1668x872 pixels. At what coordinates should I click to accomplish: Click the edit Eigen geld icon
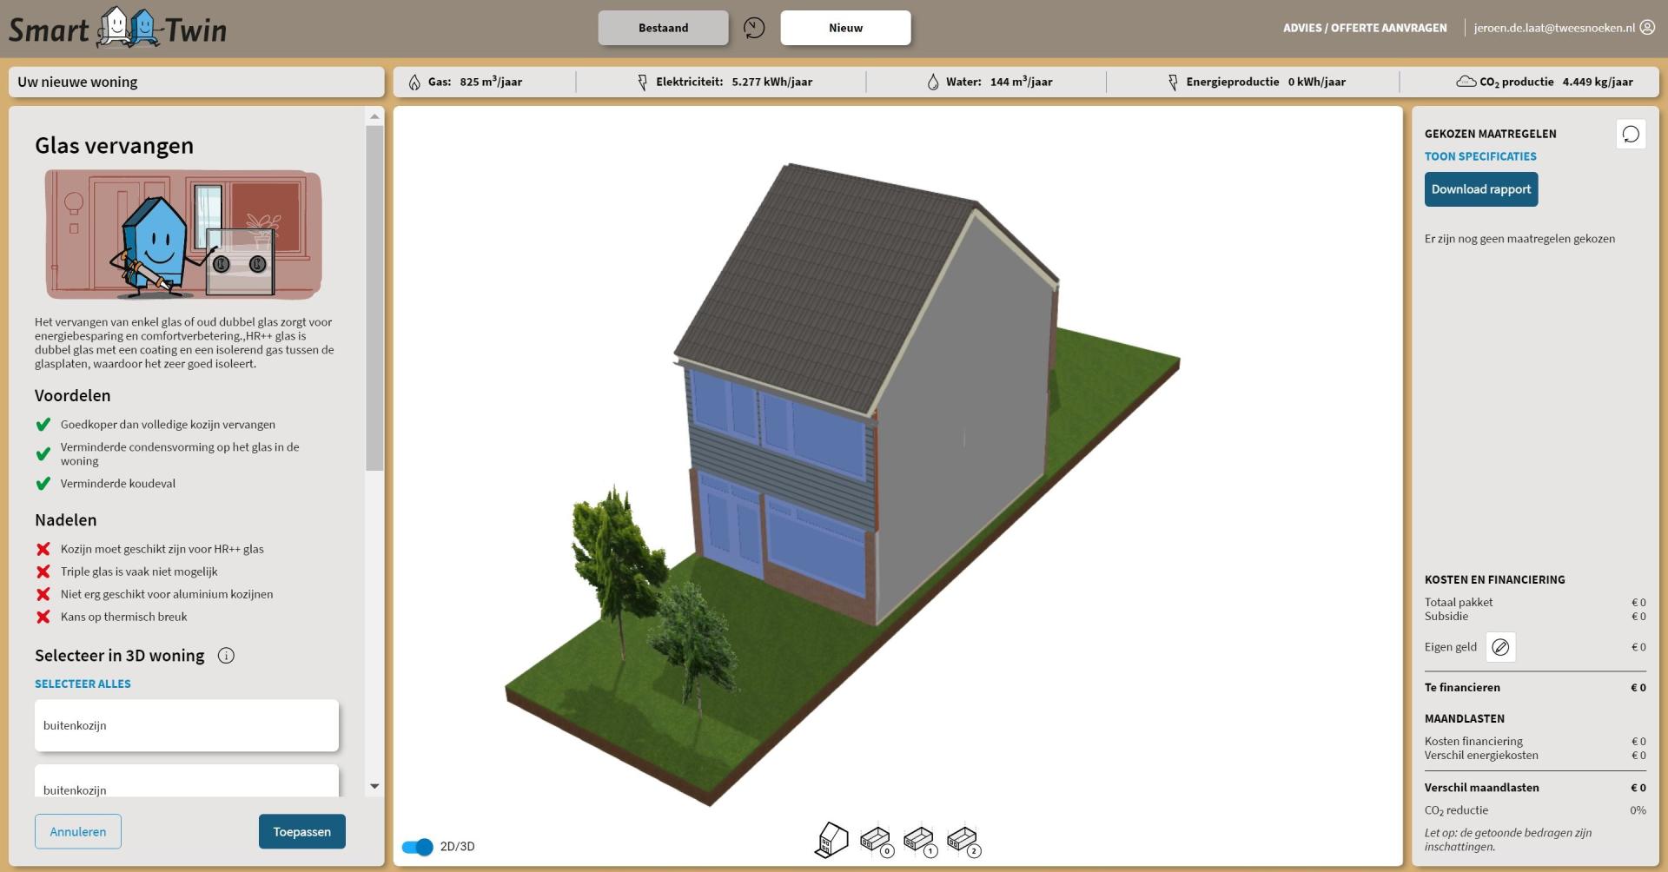click(x=1500, y=647)
